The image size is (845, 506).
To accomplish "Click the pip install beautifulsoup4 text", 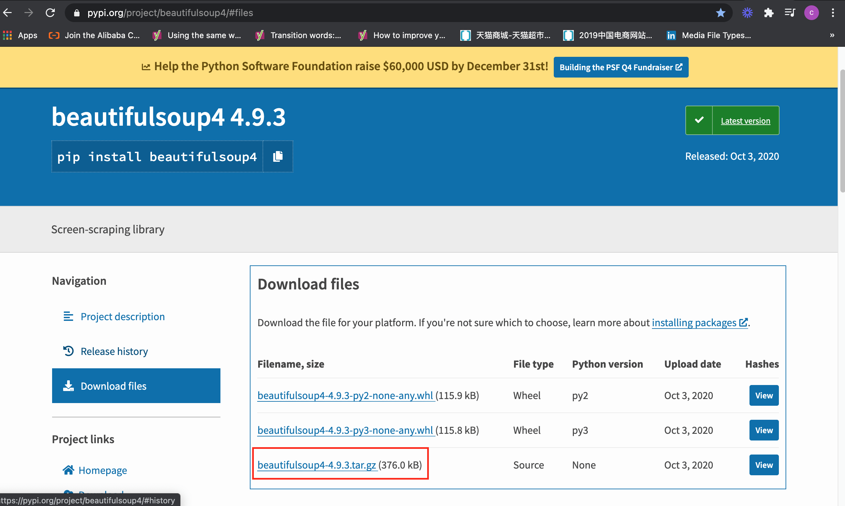I will [x=157, y=156].
